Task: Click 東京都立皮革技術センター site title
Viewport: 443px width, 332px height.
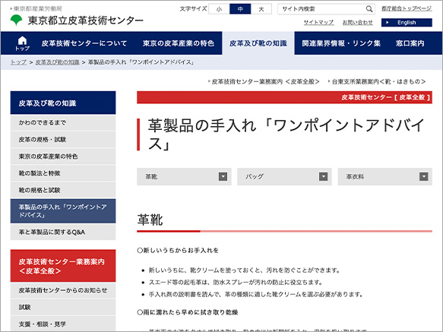Action: [x=86, y=21]
